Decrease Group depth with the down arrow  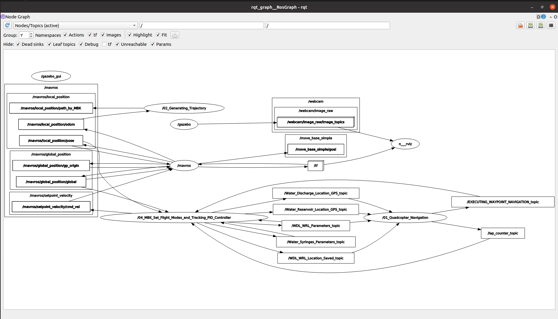pos(31,37)
